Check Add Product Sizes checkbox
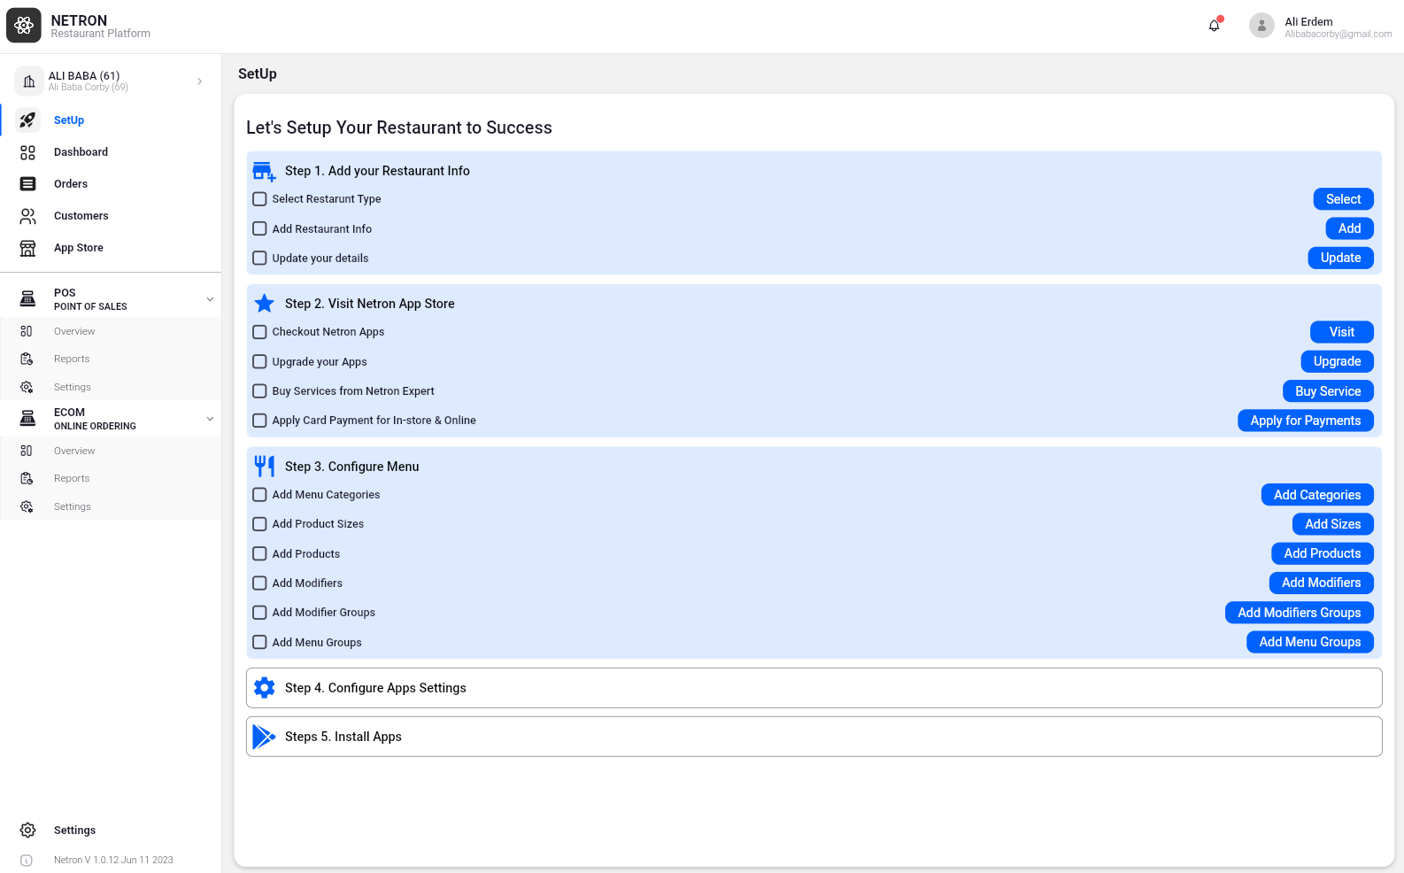 [x=259, y=524]
